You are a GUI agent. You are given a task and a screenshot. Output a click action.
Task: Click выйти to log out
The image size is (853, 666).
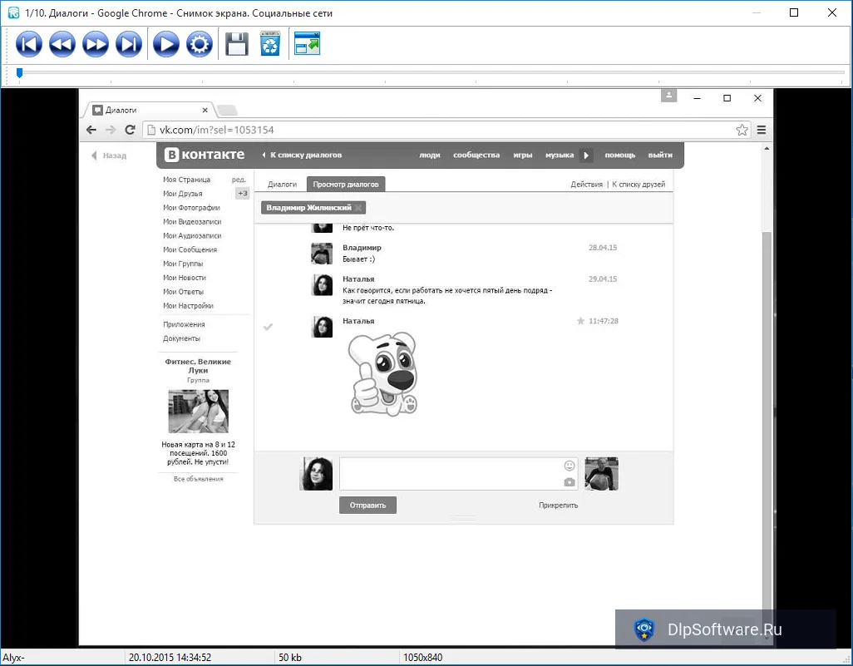point(660,155)
